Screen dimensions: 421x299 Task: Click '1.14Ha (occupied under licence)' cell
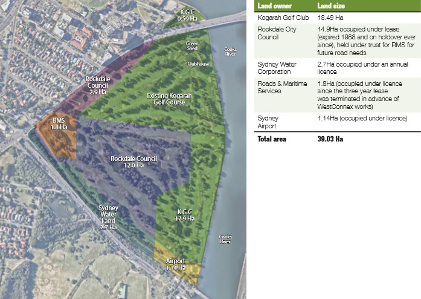[362, 118]
